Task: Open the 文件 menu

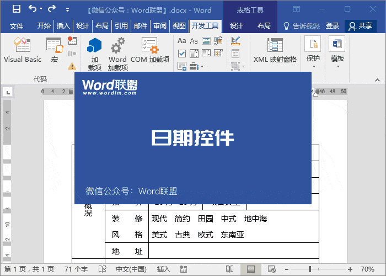Action: 16,26
